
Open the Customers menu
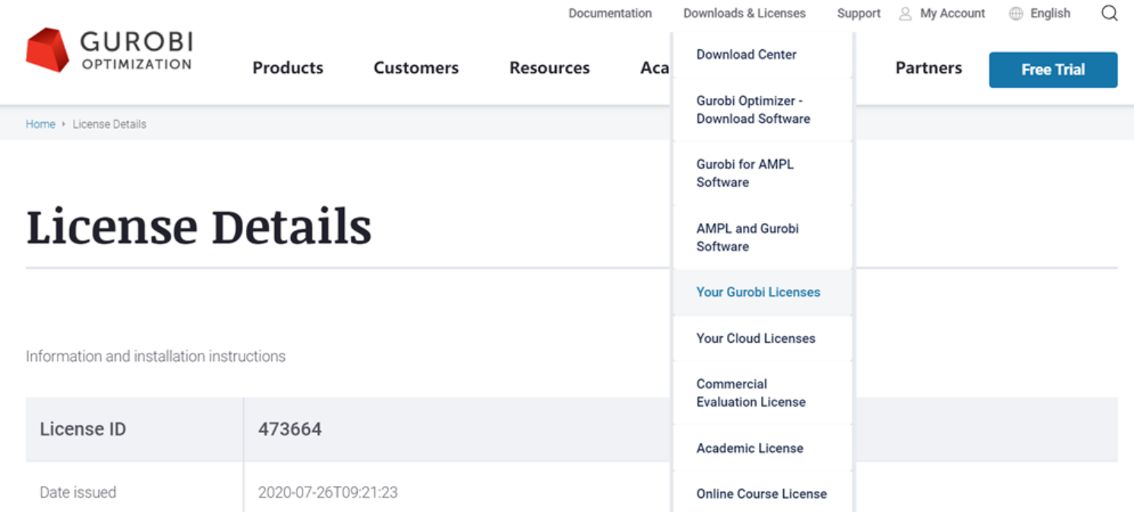[416, 68]
